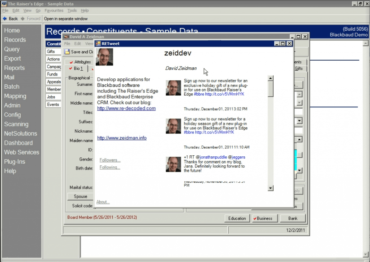Image resolution: width=370 pixels, height=262 pixels.
Task: Open Config in the left navigation
Action: click(x=13, y=115)
